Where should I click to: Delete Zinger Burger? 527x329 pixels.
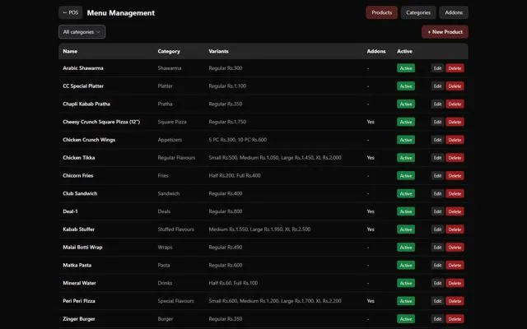click(x=455, y=319)
